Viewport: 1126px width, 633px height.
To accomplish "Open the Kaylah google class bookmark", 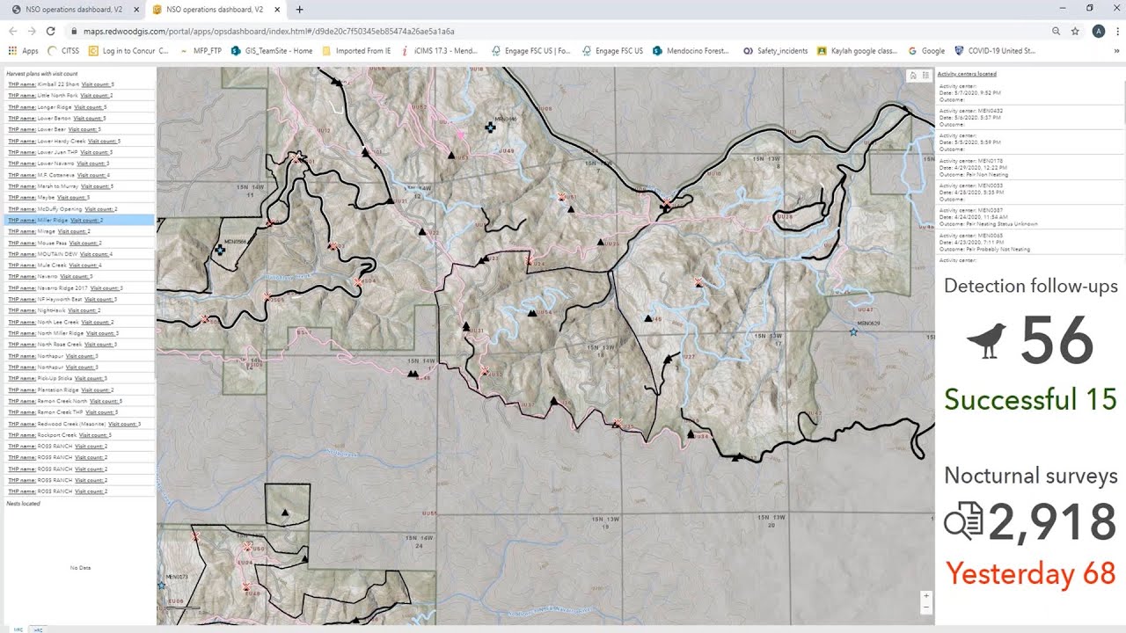I will [858, 51].
